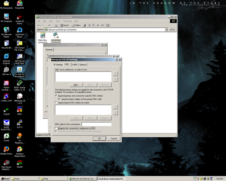Switch to the Options tab
The image size is (226, 181).
tap(83, 65)
